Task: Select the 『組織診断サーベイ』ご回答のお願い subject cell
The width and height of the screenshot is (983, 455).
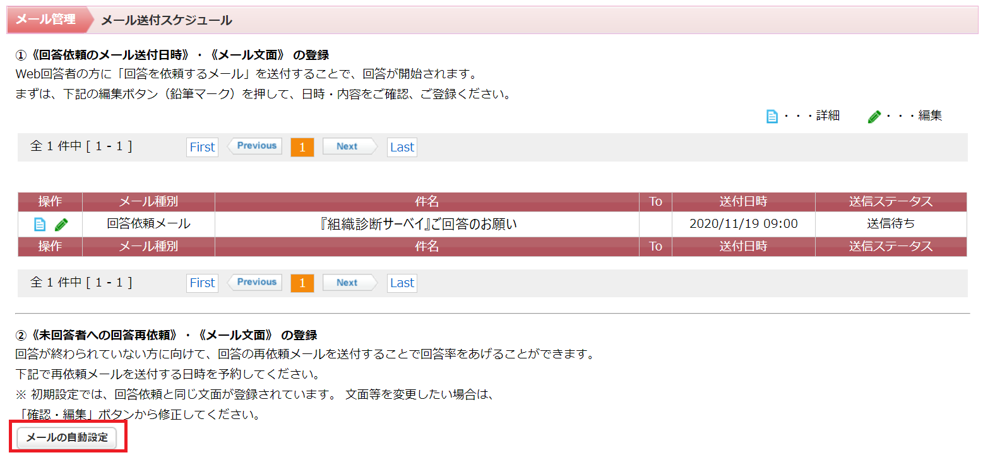Action: click(x=427, y=224)
